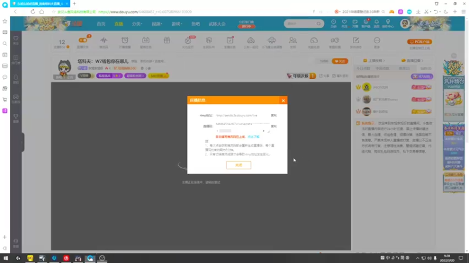Open the two-people friends icon

[x=293, y=40]
